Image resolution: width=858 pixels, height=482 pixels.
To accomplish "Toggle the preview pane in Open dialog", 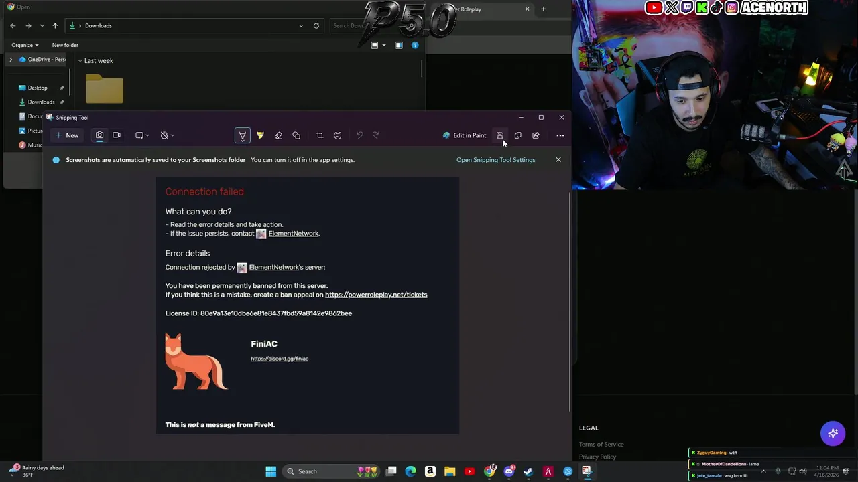I will pos(399,45).
